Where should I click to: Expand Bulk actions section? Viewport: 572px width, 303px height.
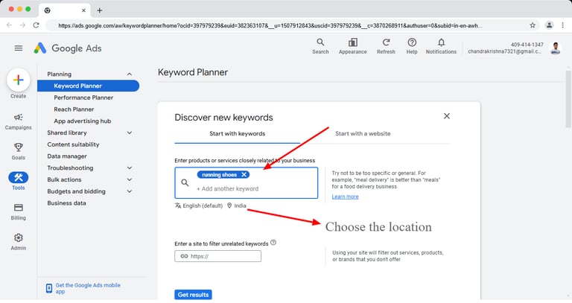pyautogui.click(x=130, y=179)
